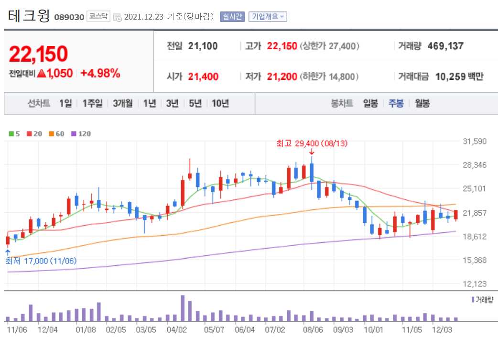498x338 pixels.
Task: Switch to the 3개월 chart period
Action: click(122, 103)
